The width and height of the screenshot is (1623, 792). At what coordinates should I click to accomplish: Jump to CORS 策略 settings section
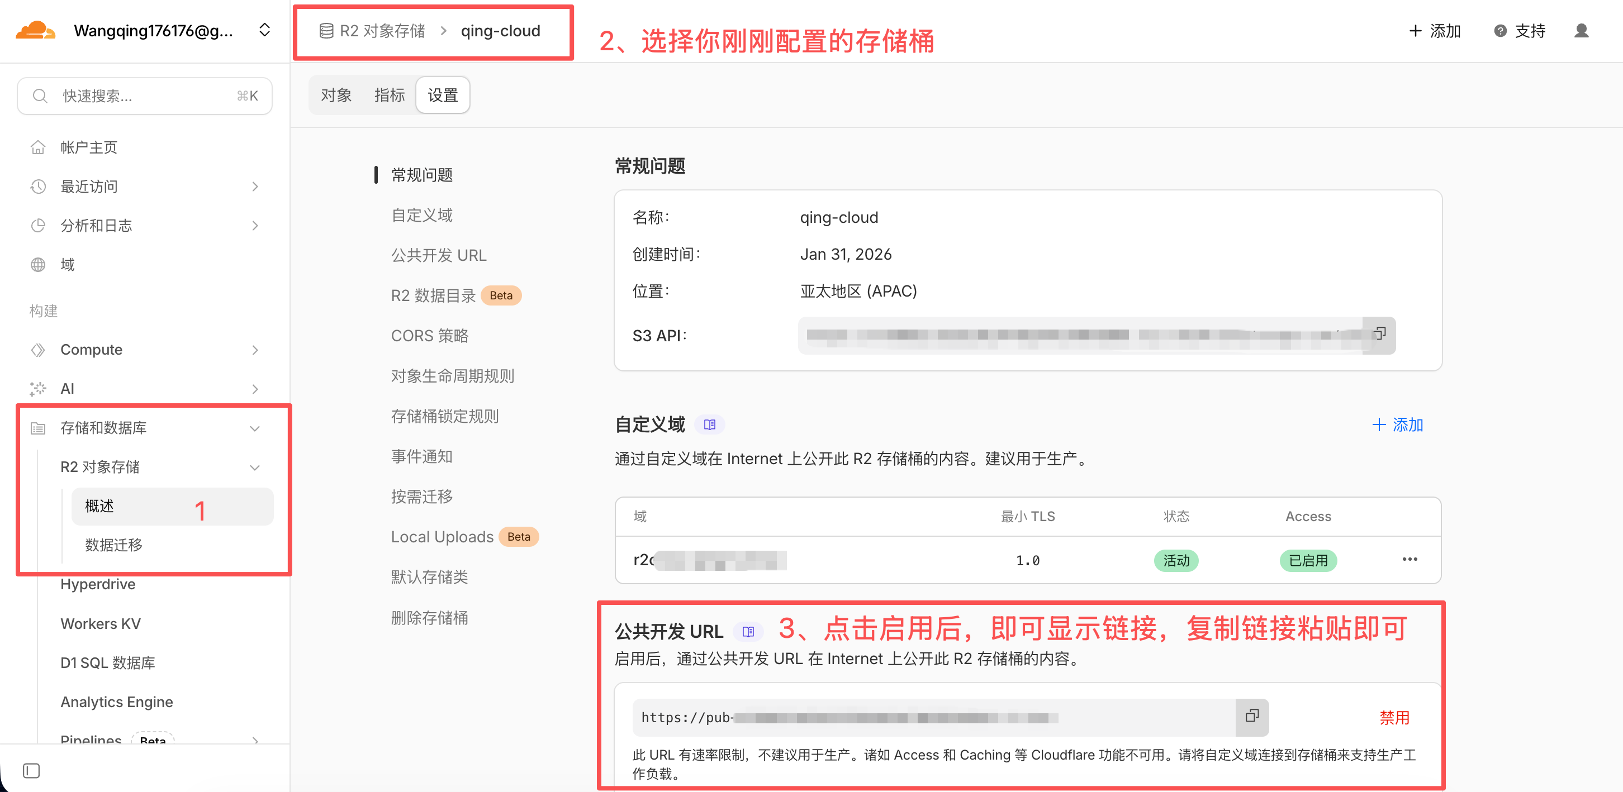click(x=430, y=336)
